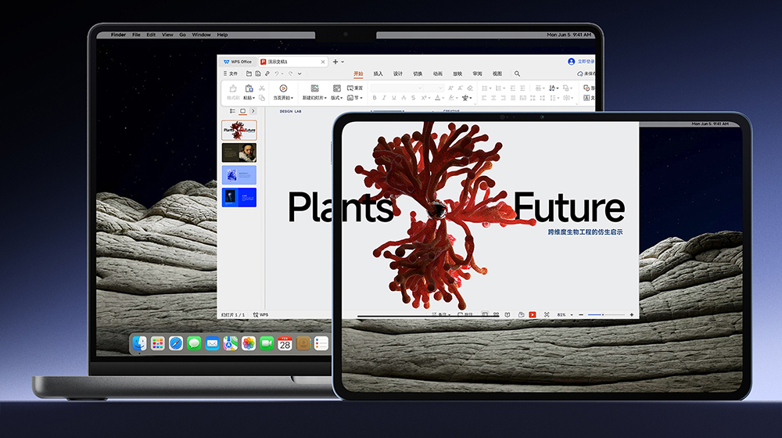Click the new slide icon

(314, 88)
